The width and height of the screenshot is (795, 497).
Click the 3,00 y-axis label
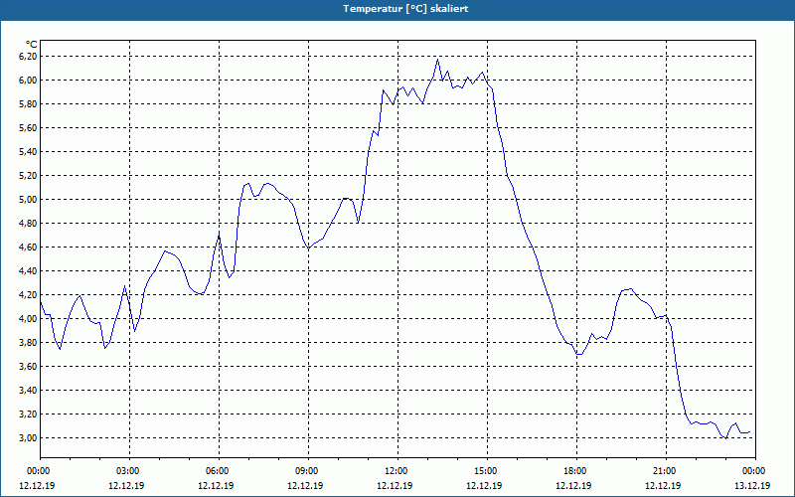pyautogui.click(x=28, y=437)
